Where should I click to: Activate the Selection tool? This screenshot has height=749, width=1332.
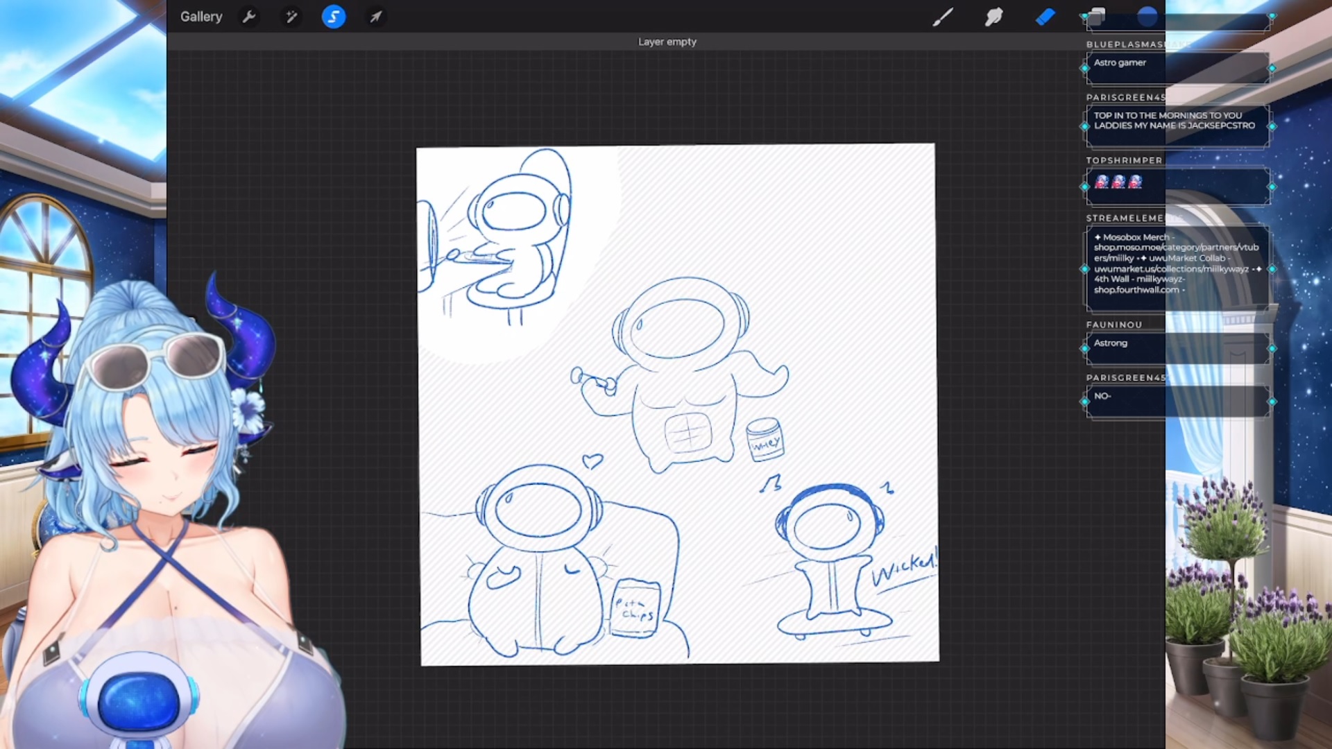pyautogui.click(x=334, y=17)
